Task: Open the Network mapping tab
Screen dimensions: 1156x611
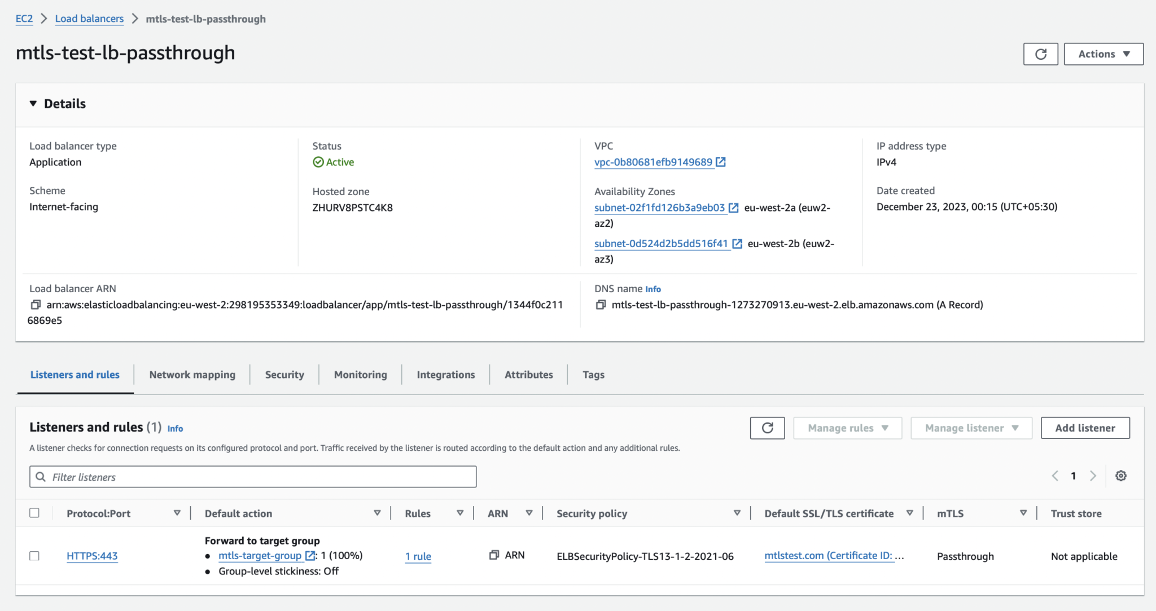Action: click(x=192, y=374)
